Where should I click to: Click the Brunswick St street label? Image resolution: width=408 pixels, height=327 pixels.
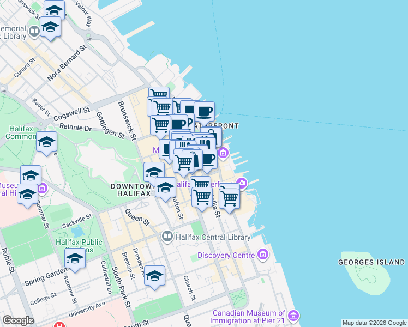127,120
